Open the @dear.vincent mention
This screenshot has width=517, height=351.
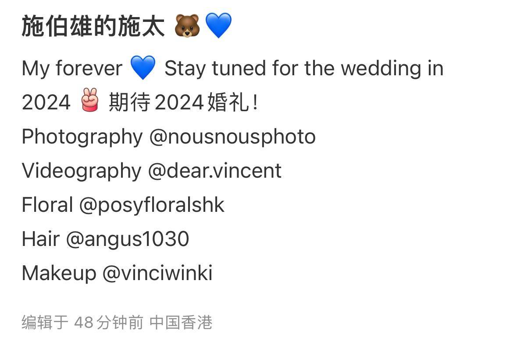pyautogui.click(x=214, y=170)
